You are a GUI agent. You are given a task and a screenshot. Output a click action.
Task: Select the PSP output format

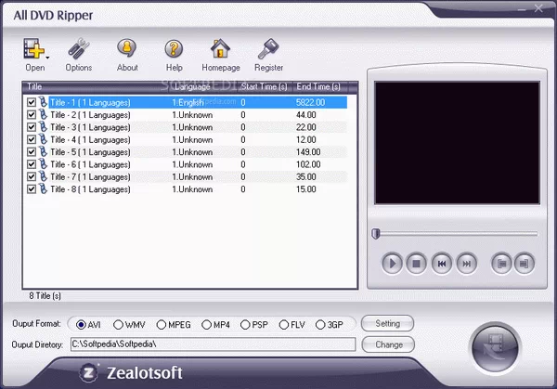(x=245, y=325)
